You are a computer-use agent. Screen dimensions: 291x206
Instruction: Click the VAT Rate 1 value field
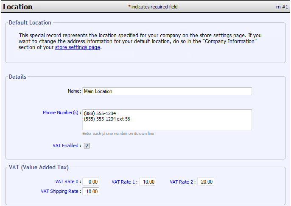(148, 182)
